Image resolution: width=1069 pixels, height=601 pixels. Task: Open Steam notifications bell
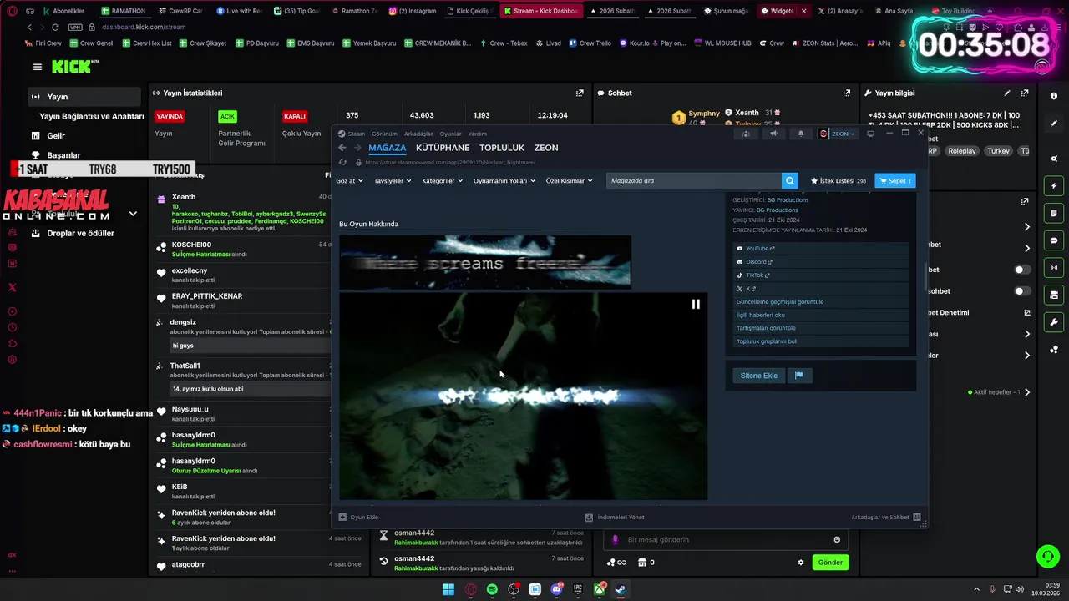801,134
